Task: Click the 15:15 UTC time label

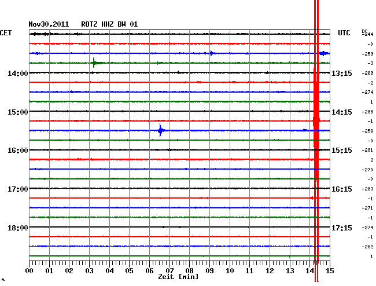Action: (342, 151)
